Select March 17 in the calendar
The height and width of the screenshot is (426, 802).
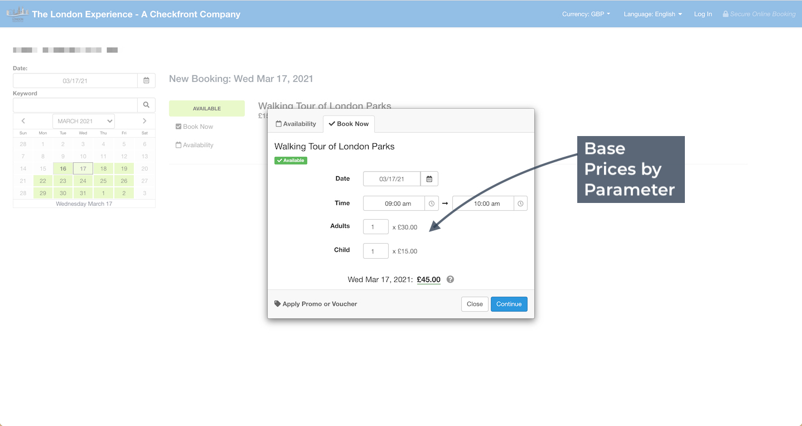[83, 168]
